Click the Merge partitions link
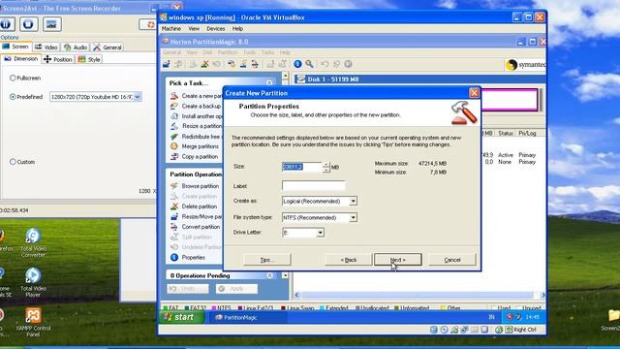This screenshot has width=620, height=349. (x=201, y=146)
